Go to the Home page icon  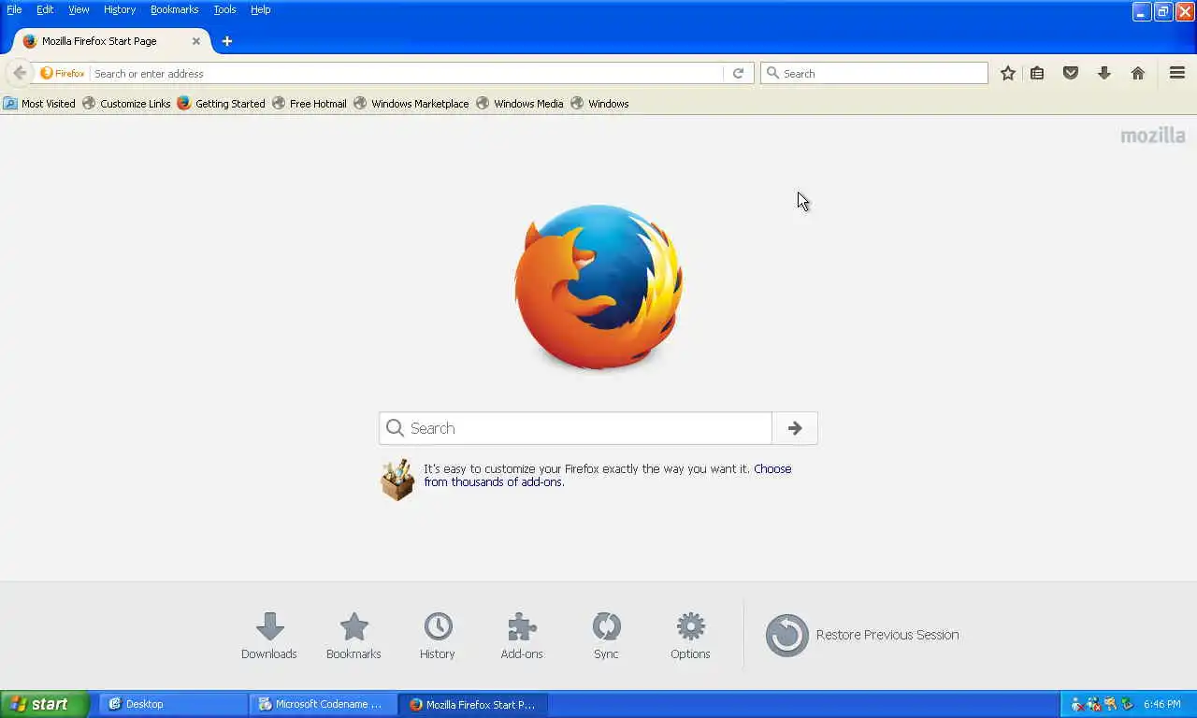pyautogui.click(x=1138, y=73)
